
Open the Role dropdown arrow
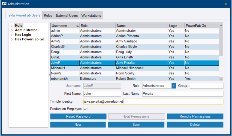coord(174,86)
